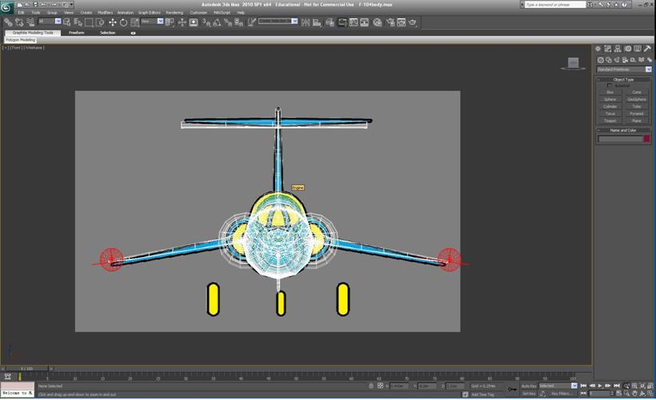This screenshot has height=400, width=656.
Task: Toggle Percent Snap
Action: click(228, 22)
